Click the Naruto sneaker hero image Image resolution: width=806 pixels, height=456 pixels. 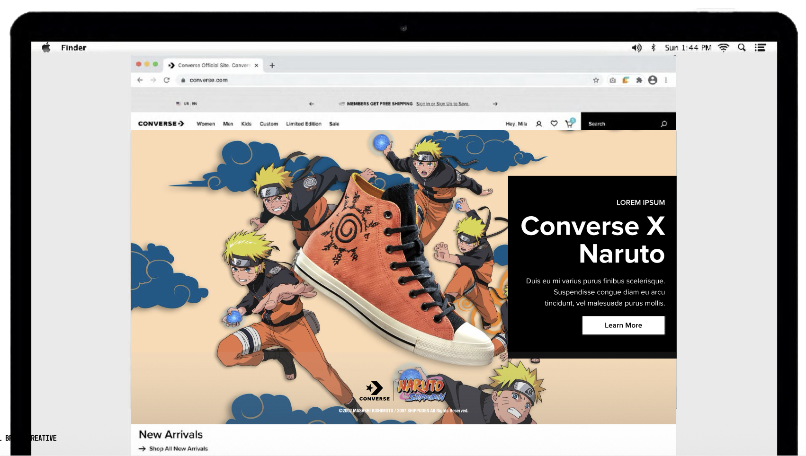(393, 270)
